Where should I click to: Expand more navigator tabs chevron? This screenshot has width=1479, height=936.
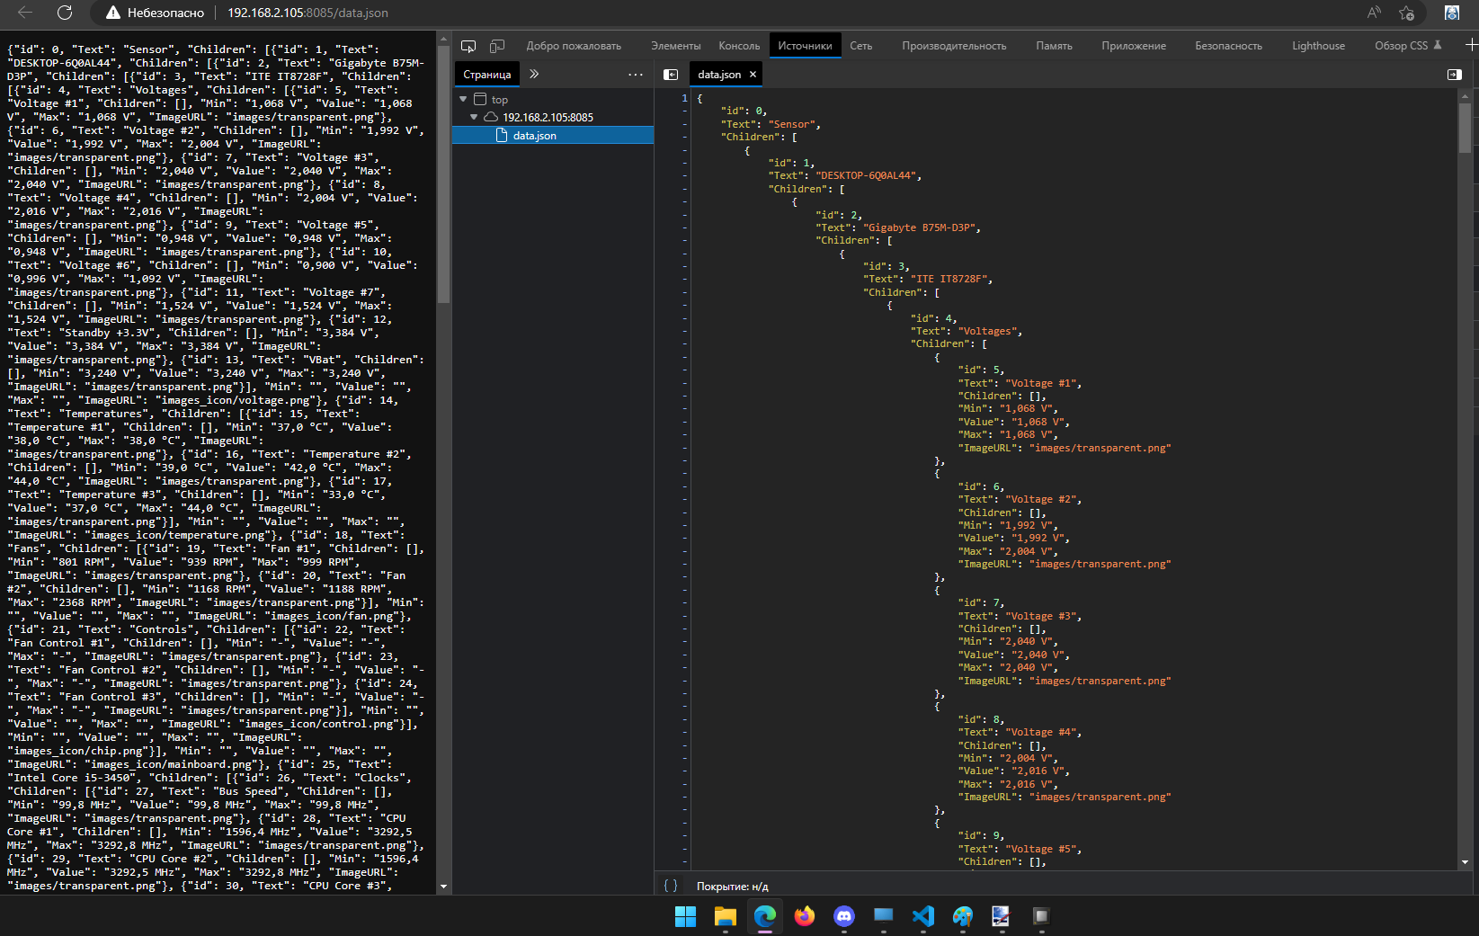pos(534,74)
